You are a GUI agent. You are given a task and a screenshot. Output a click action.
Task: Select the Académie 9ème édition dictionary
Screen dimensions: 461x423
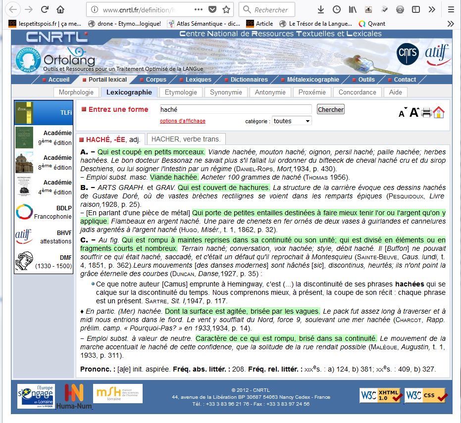[45, 138]
